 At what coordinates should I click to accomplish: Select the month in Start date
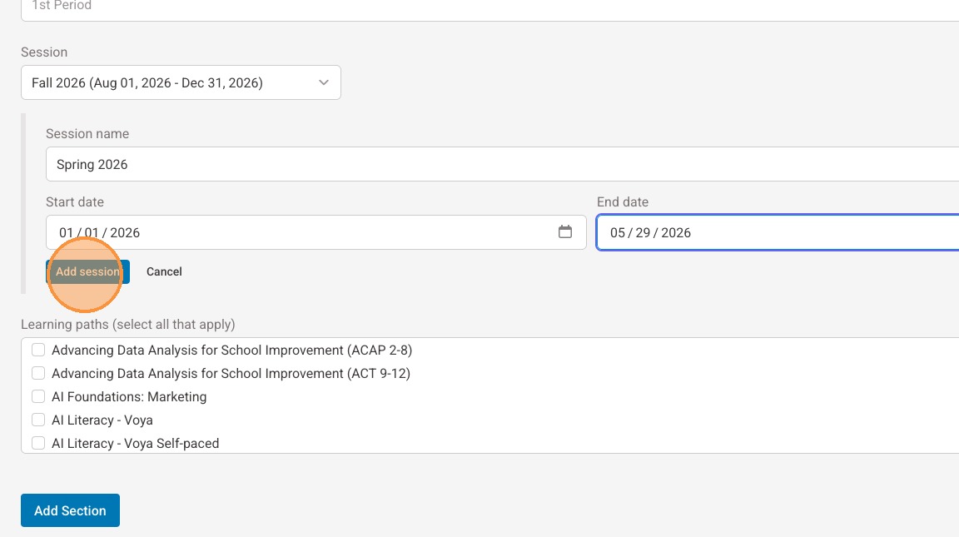(67, 233)
